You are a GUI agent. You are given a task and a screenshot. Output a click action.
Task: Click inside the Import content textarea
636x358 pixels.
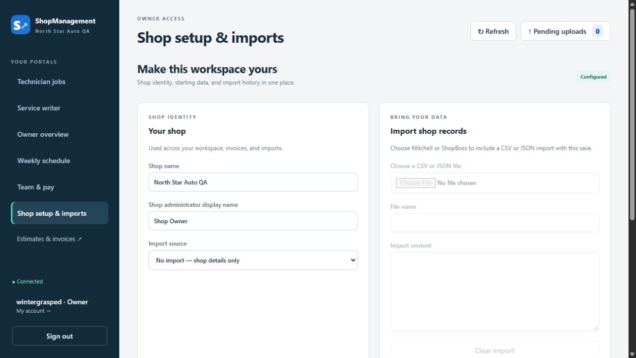pyautogui.click(x=495, y=292)
